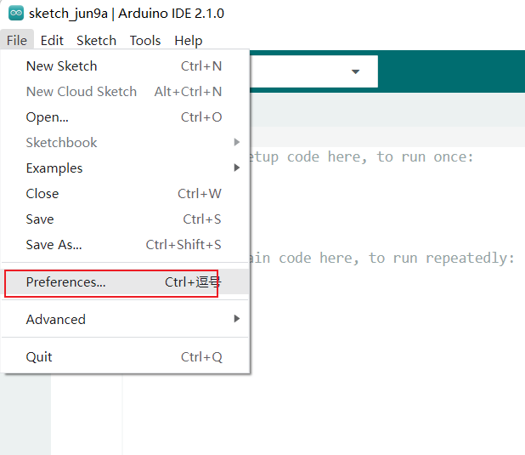525x455 pixels.
Task: Open the Tools menu
Action: (x=145, y=40)
